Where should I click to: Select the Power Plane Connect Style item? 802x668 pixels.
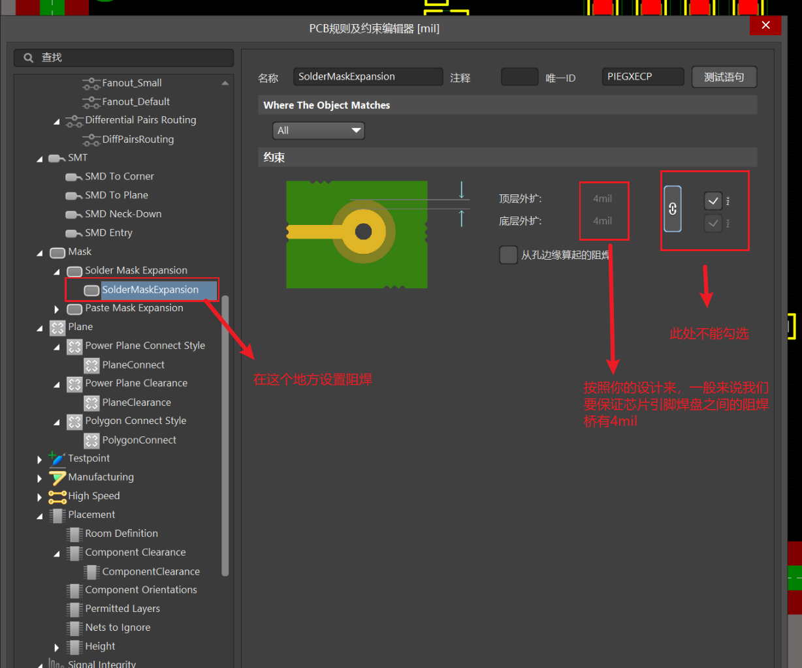tap(145, 346)
